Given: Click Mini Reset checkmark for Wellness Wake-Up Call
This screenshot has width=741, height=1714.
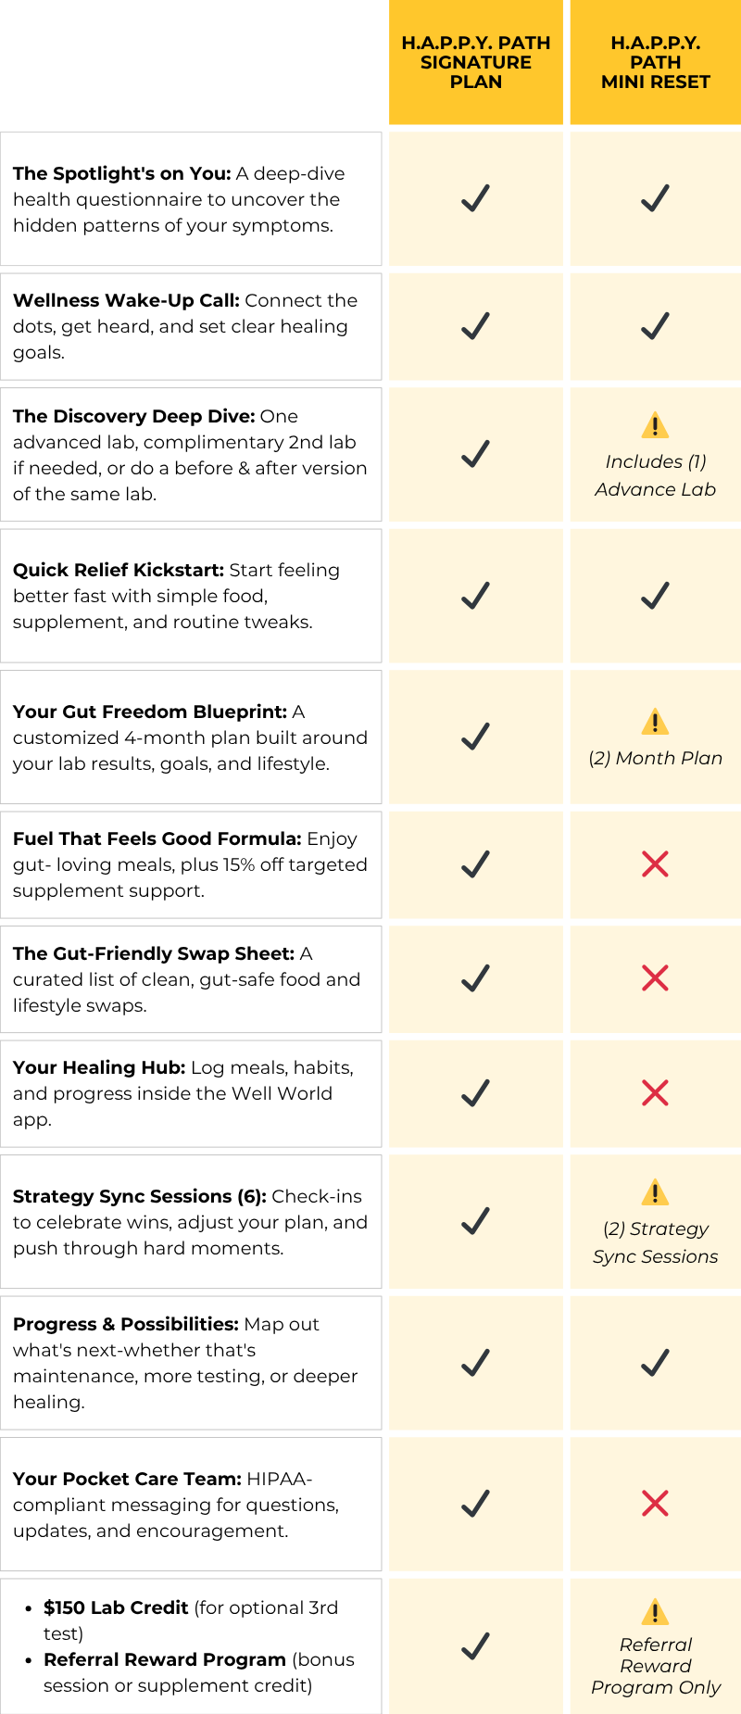Looking at the screenshot, I should coord(655,326).
